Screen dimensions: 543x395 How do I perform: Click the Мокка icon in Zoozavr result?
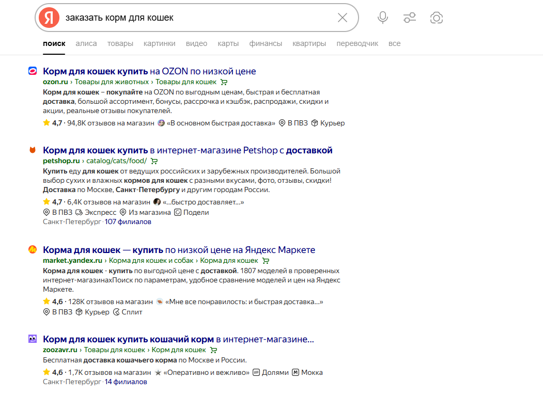[296, 372]
